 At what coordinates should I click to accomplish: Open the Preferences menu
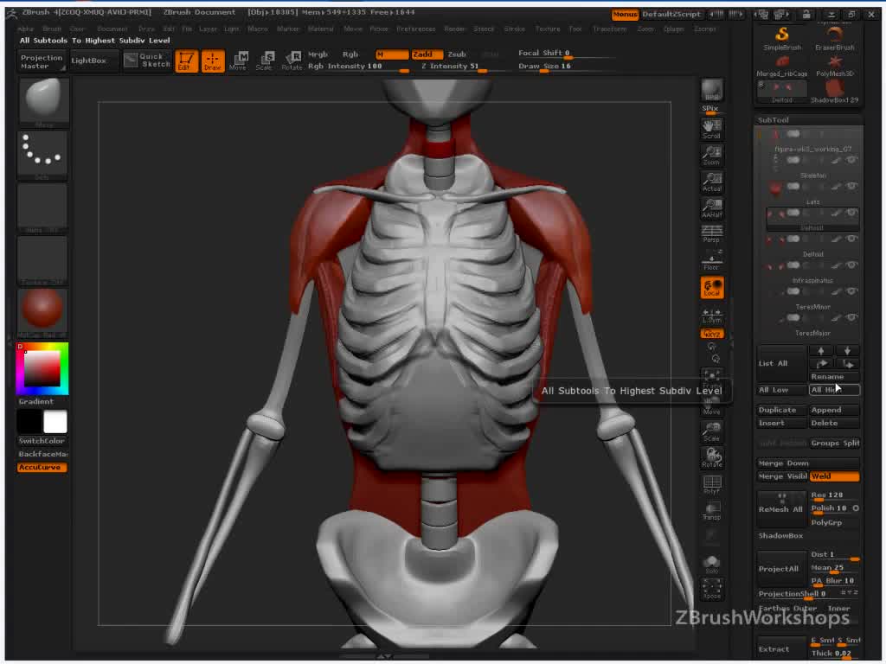point(416,29)
